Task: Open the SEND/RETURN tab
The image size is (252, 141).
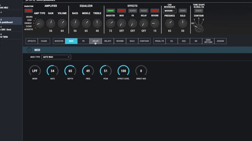Action: [208, 41]
